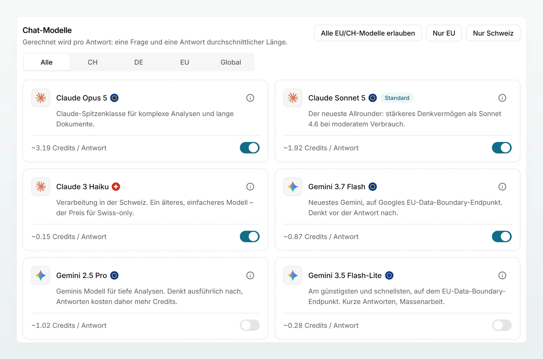Click the 'Gerechnet wird pro Antwort' subtitle
The image size is (543, 359).
point(155,42)
